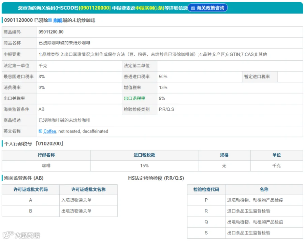Click the 千克 unit cell in 行邮 table

(277, 166)
